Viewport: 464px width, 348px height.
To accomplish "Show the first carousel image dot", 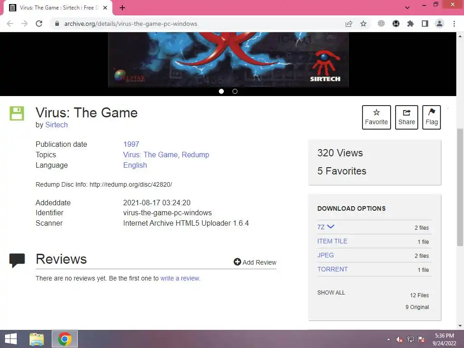I will (x=221, y=92).
